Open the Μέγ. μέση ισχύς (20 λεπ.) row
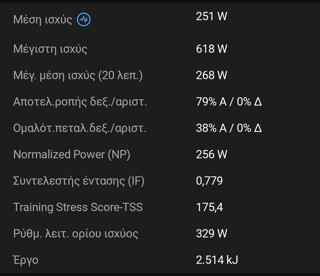The height and width of the screenshot is (276, 320). [x=160, y=75]
